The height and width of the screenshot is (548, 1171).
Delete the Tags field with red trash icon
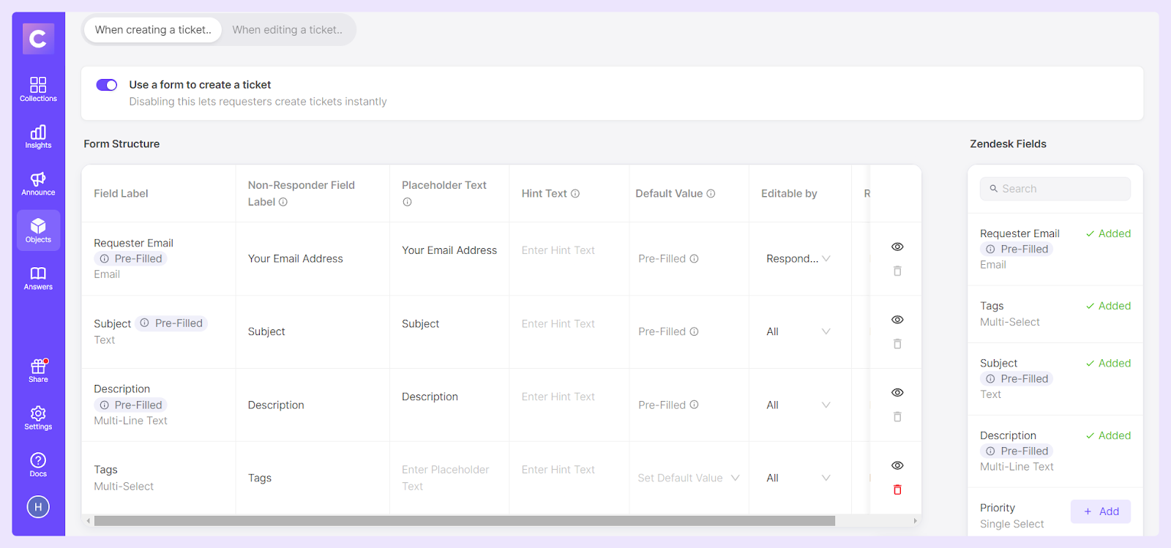(x=897, y=489)
